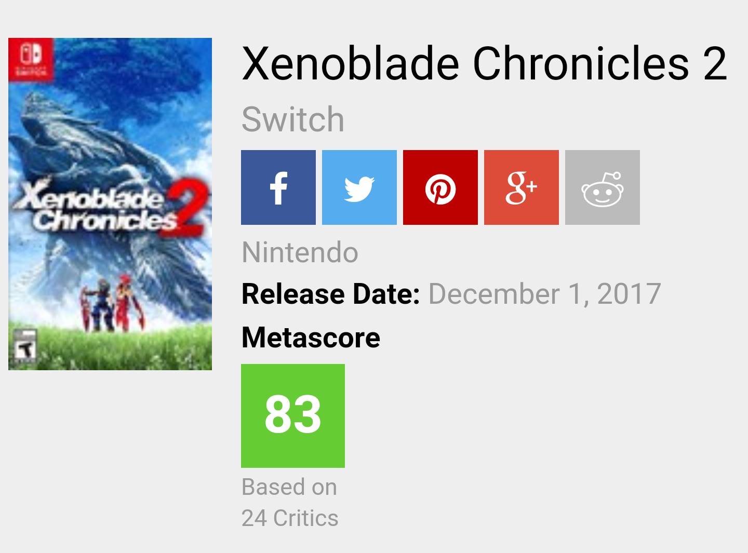Viewport: 748px width, 553px height.
Task: Click the Metascore heading
Action: (311, 338)
